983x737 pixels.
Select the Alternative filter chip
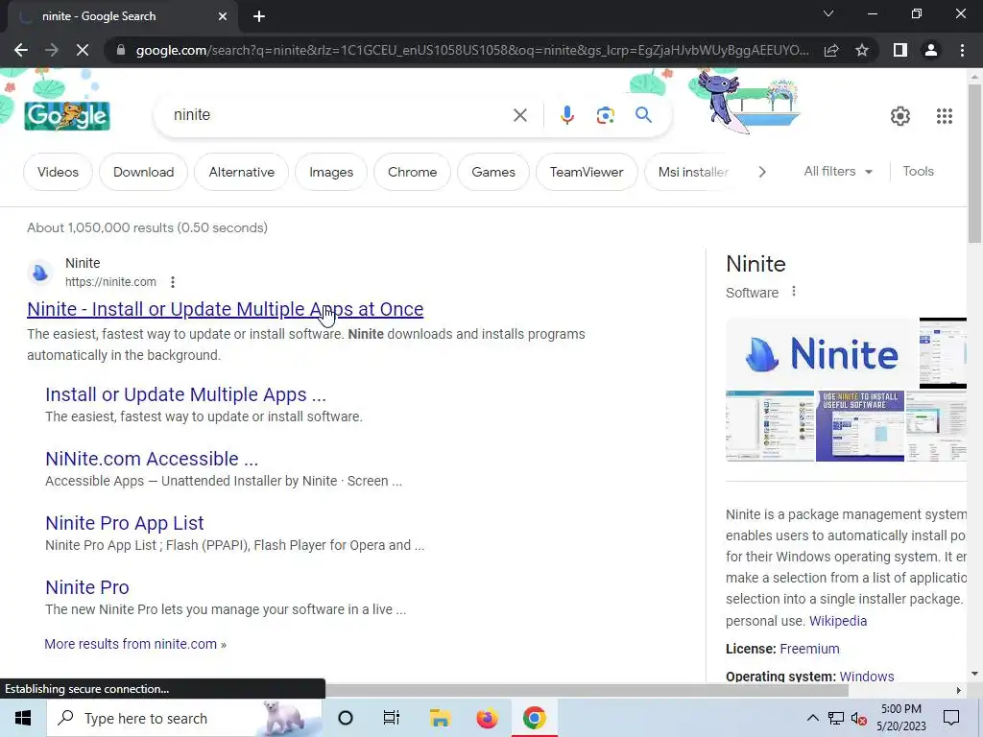pyautogui.click(x=241, y=172)
